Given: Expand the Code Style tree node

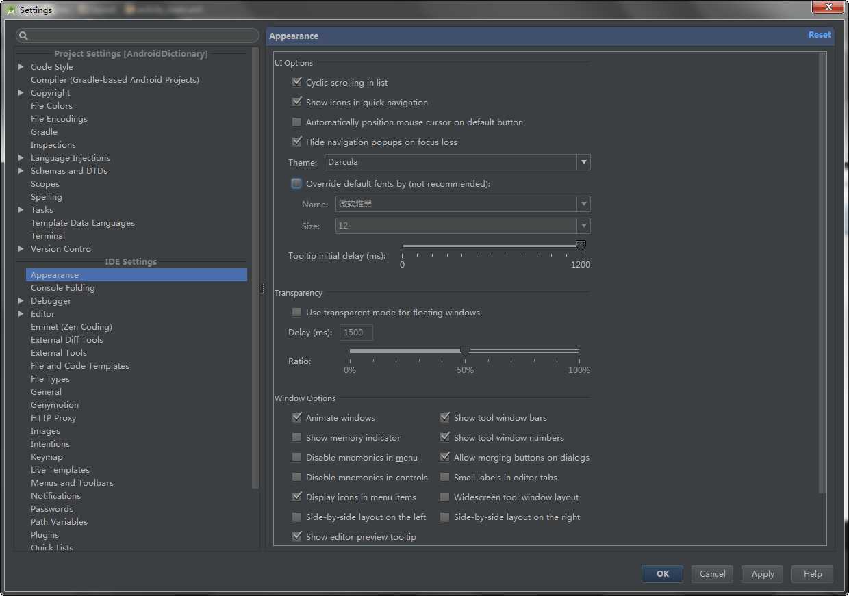Looking at the screenshot, I should coord(21,67).
